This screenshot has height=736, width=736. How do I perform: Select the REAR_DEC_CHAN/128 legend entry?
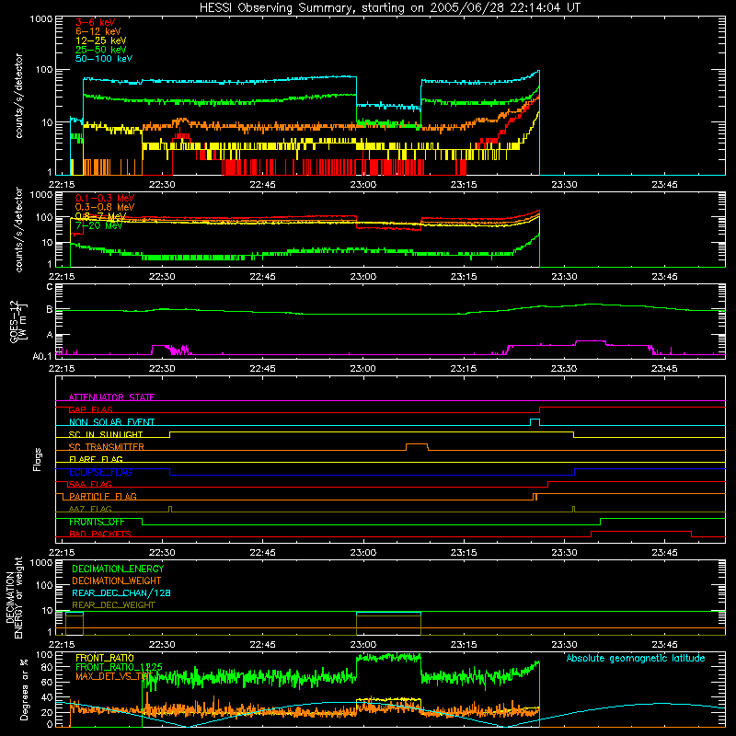[x=121, y=593]
